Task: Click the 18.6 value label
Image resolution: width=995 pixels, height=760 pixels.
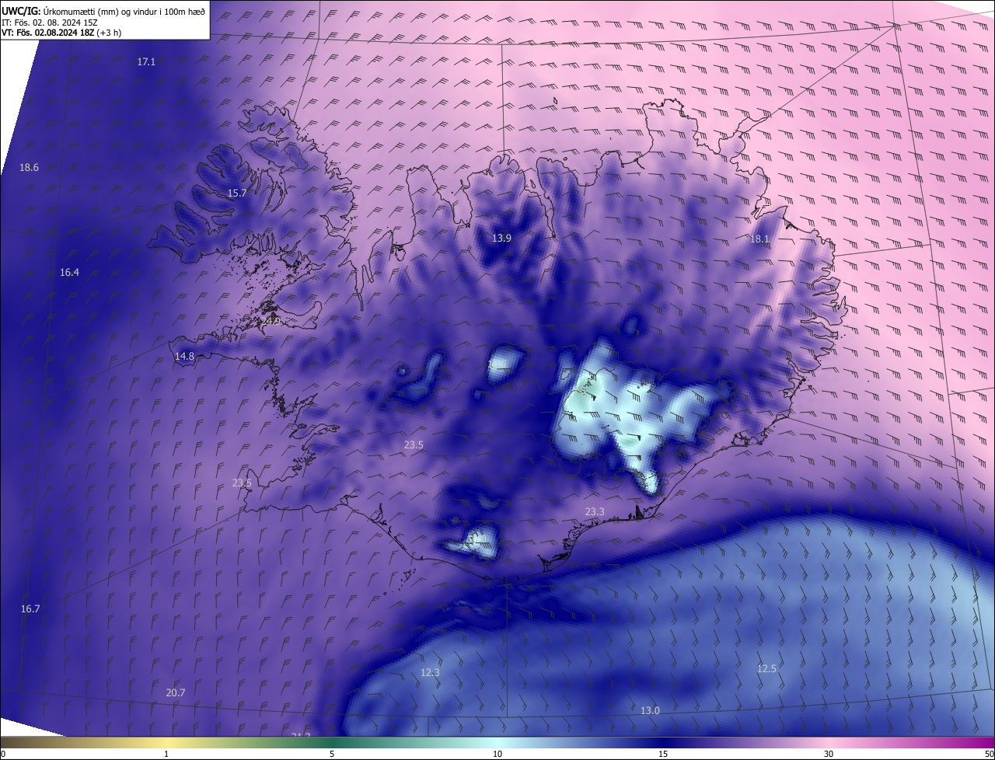Action: 29,167
